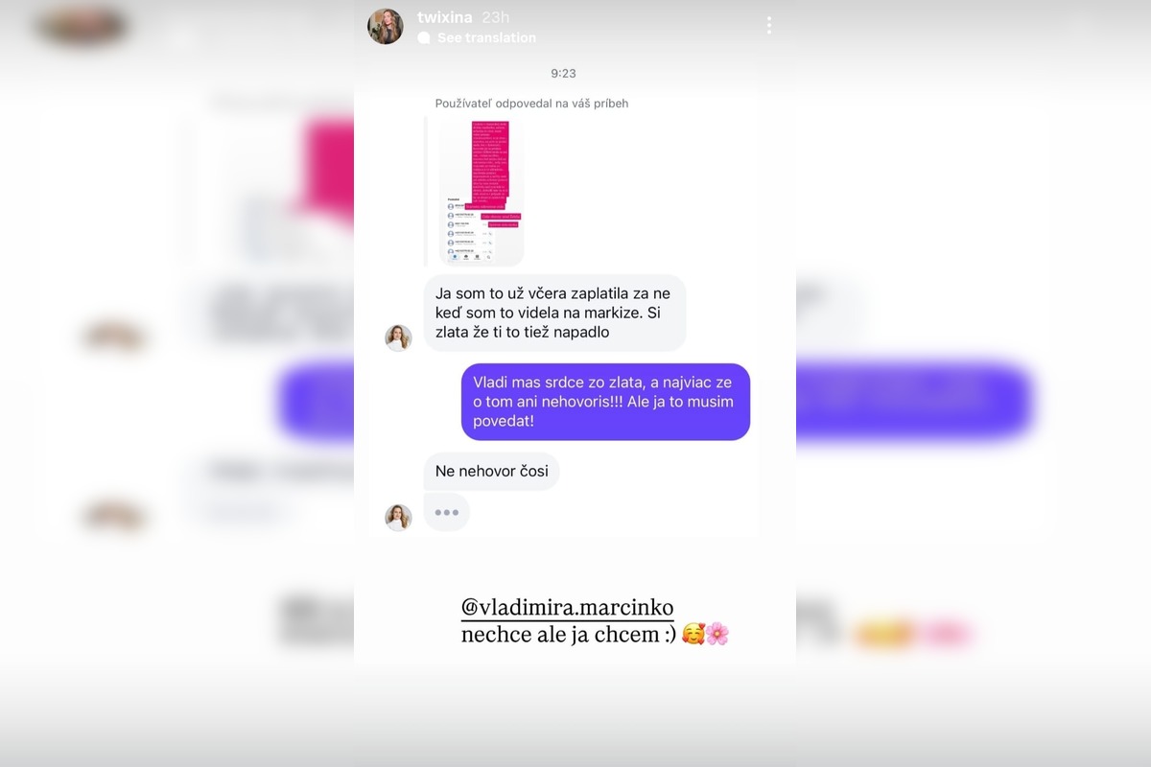Click the 23h story timestamp

click(x=496, y=17)
